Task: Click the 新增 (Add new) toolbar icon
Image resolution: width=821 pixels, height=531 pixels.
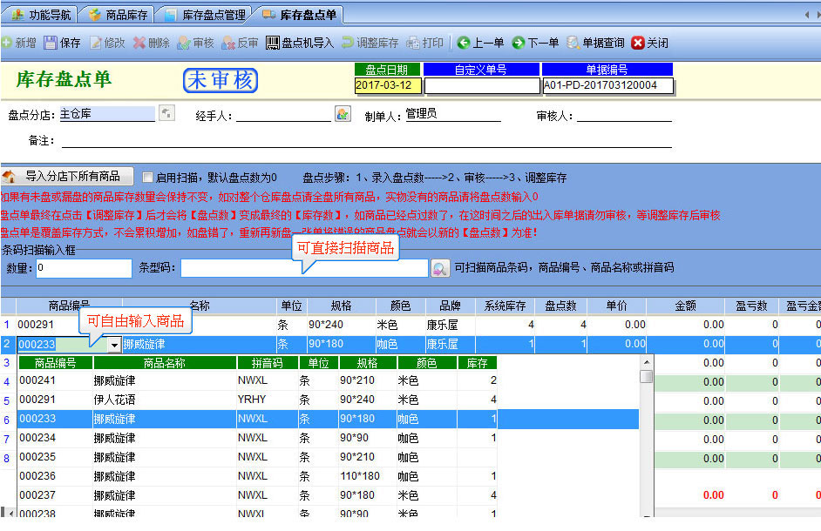Action: pyautogui.click(x=7, y=43)
